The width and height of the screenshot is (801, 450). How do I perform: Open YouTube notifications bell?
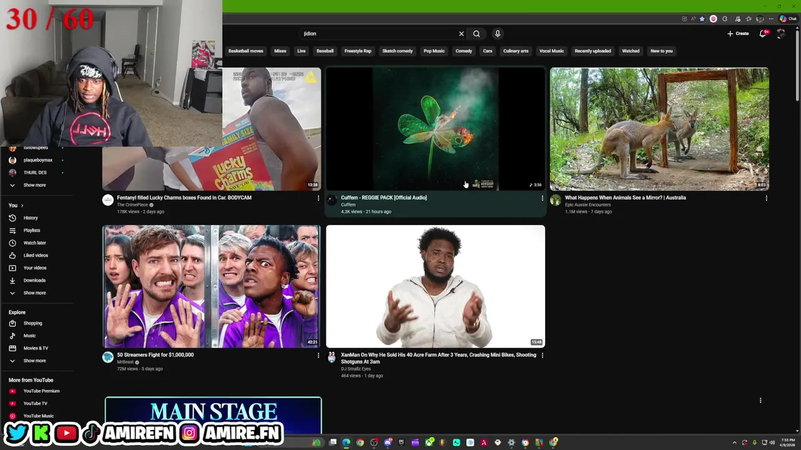762,34
